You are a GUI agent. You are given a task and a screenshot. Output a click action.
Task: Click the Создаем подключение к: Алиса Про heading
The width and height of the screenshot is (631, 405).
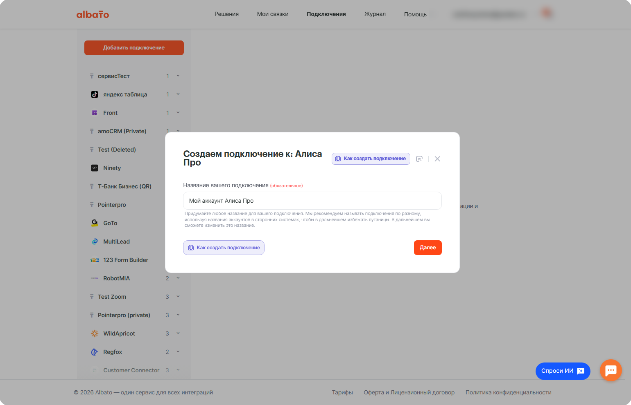253,158
